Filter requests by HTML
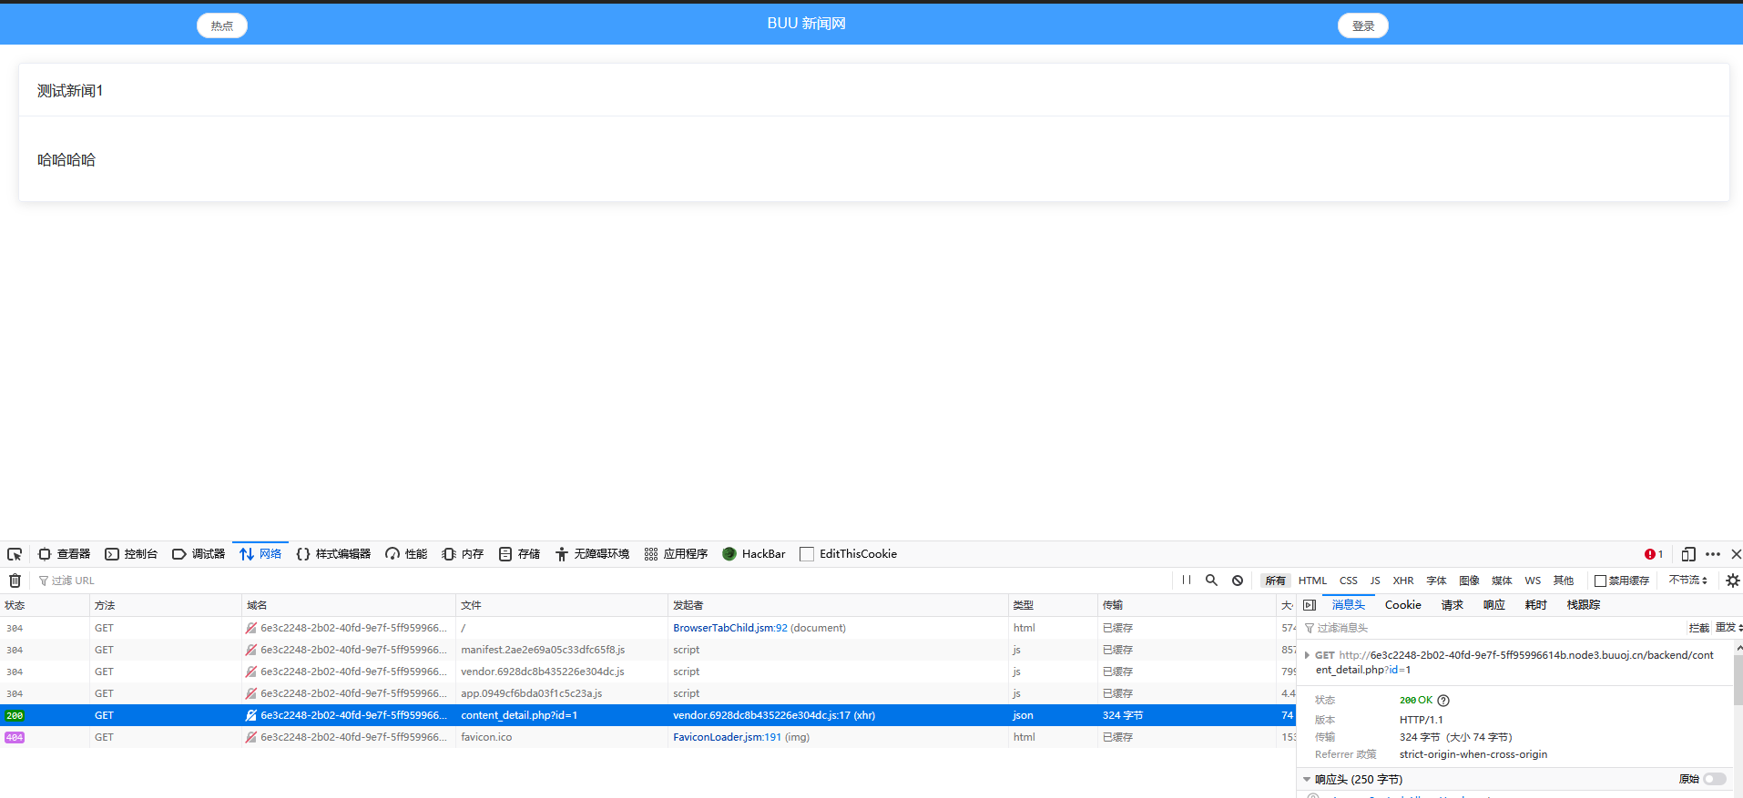Screen dimensions: 1743x798 click(x=1312, y=581)
